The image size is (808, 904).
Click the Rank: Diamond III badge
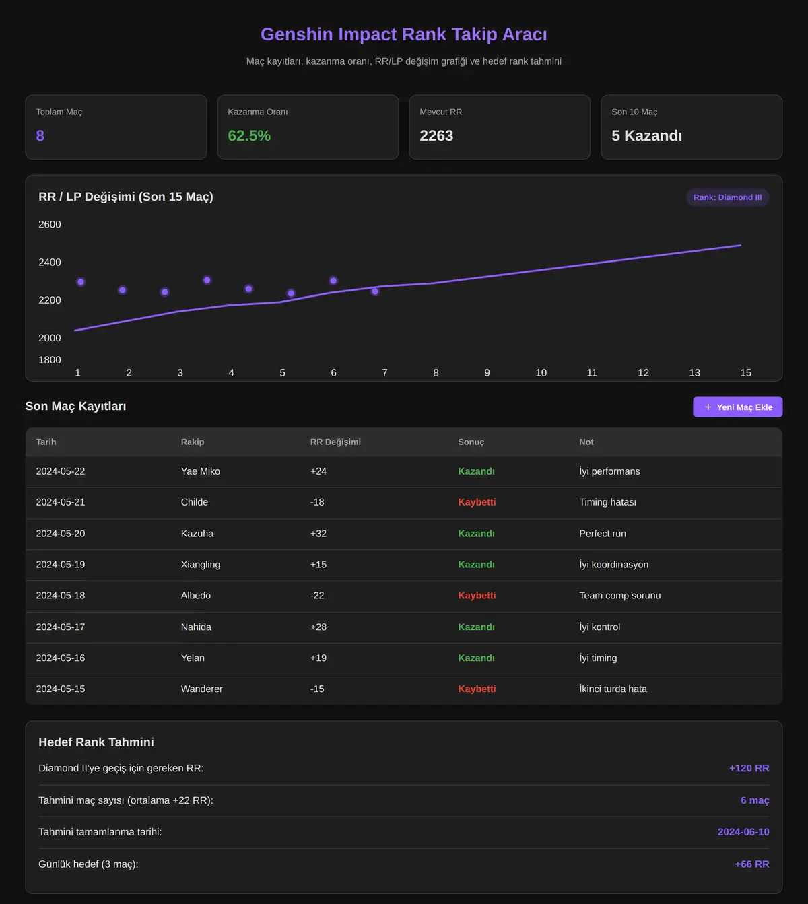point(727,197)
